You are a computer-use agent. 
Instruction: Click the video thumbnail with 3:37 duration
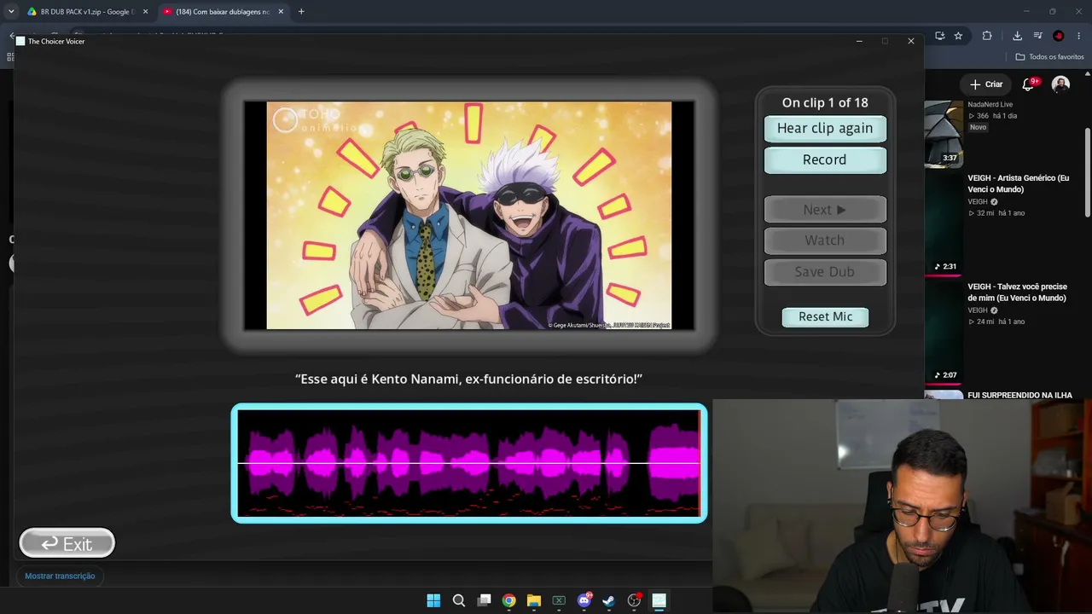[944, 134]
